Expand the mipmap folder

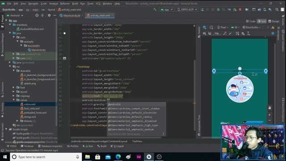(x=13, y=96)
